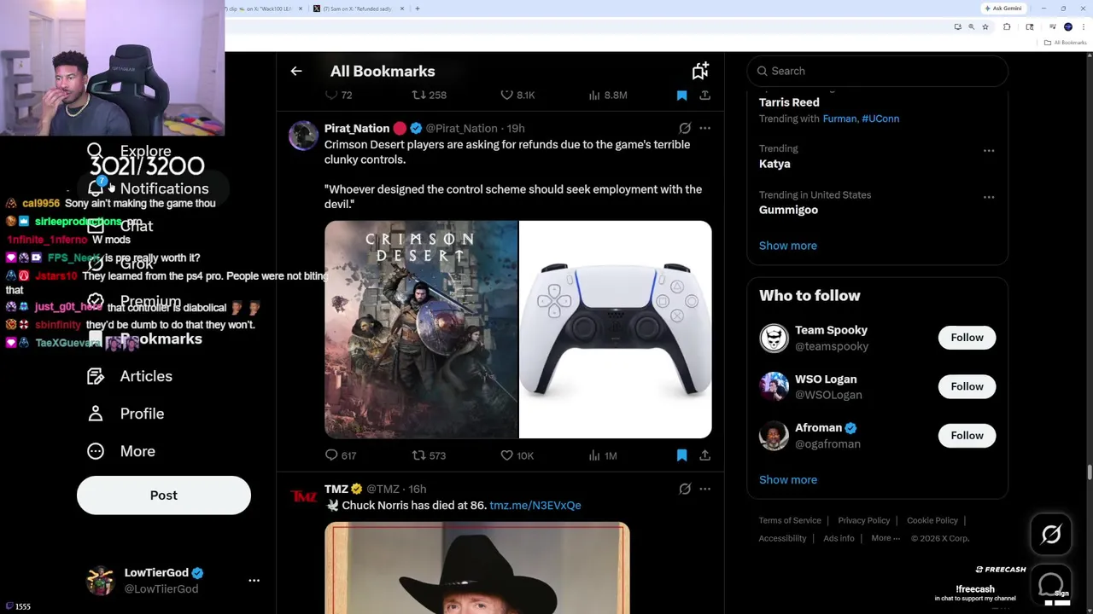Like the top post with 8.1K likes
Image resolution: width=1093 pixels, height=614 pixels.
tap(517, 95)
